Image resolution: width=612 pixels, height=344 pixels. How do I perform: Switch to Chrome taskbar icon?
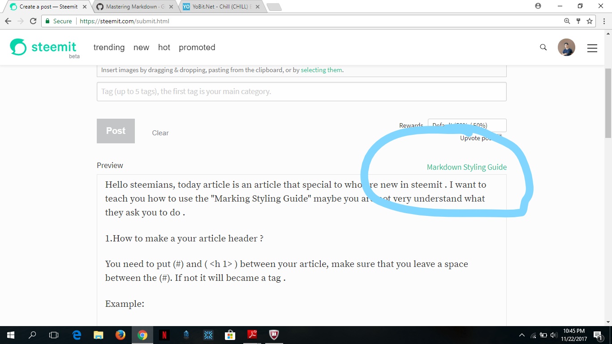tap(142, 335)
